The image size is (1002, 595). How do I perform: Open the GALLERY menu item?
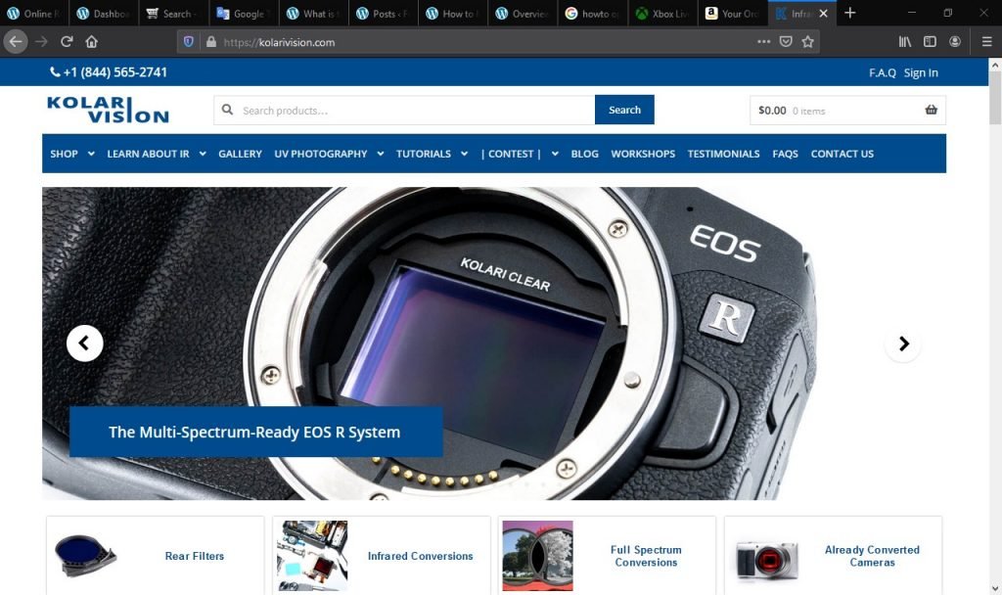point(241,154)
